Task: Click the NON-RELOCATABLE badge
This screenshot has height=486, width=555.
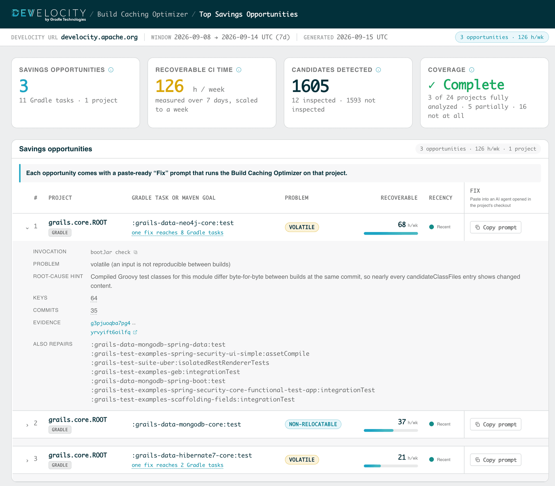Action: coord(313,424)
